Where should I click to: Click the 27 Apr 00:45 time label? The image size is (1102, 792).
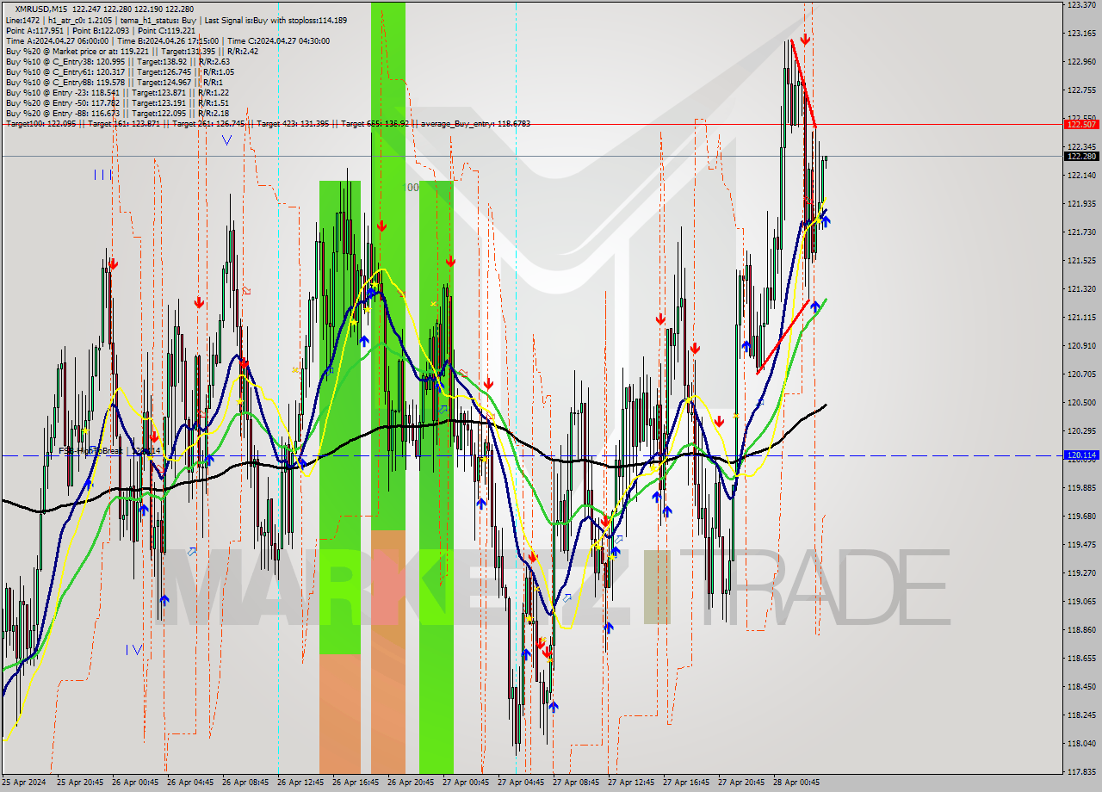coord(467,783)
